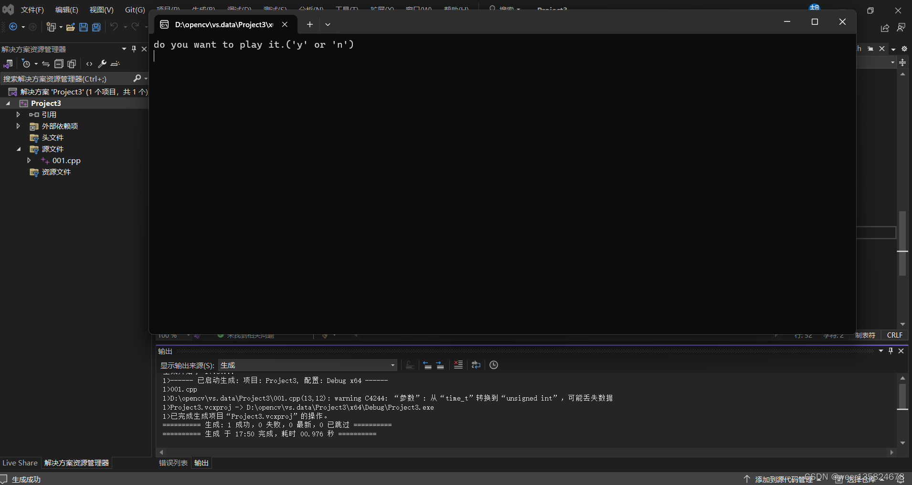This screenshot has height=485, width=912.
Task: Toggle pin on the Output panel
Action: coord(891,351)
